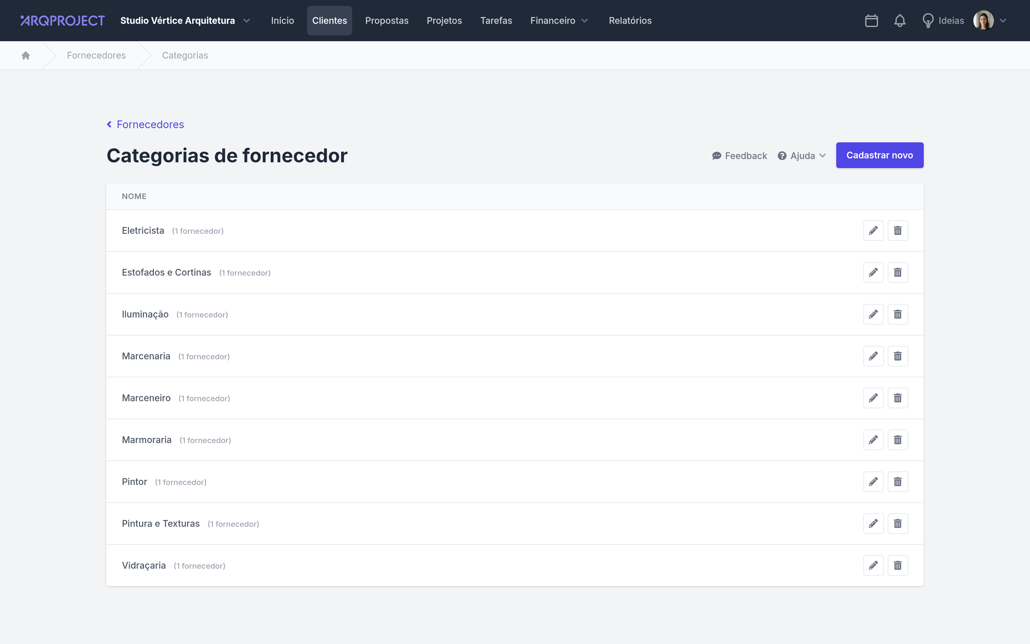Click the NOME column header
Image resolution: width=1030 pixels, height=644 pixels.
[x=134, y=196]
